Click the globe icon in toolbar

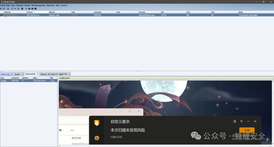pyautogui.click(x=22, y=9)
